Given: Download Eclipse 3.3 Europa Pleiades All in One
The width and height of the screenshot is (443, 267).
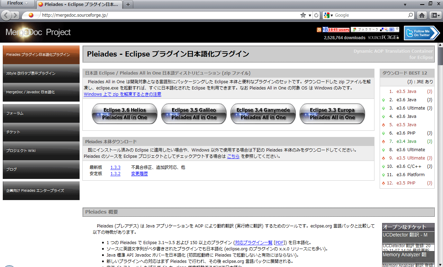Looking at the screenshot, I should click(332, 114).
